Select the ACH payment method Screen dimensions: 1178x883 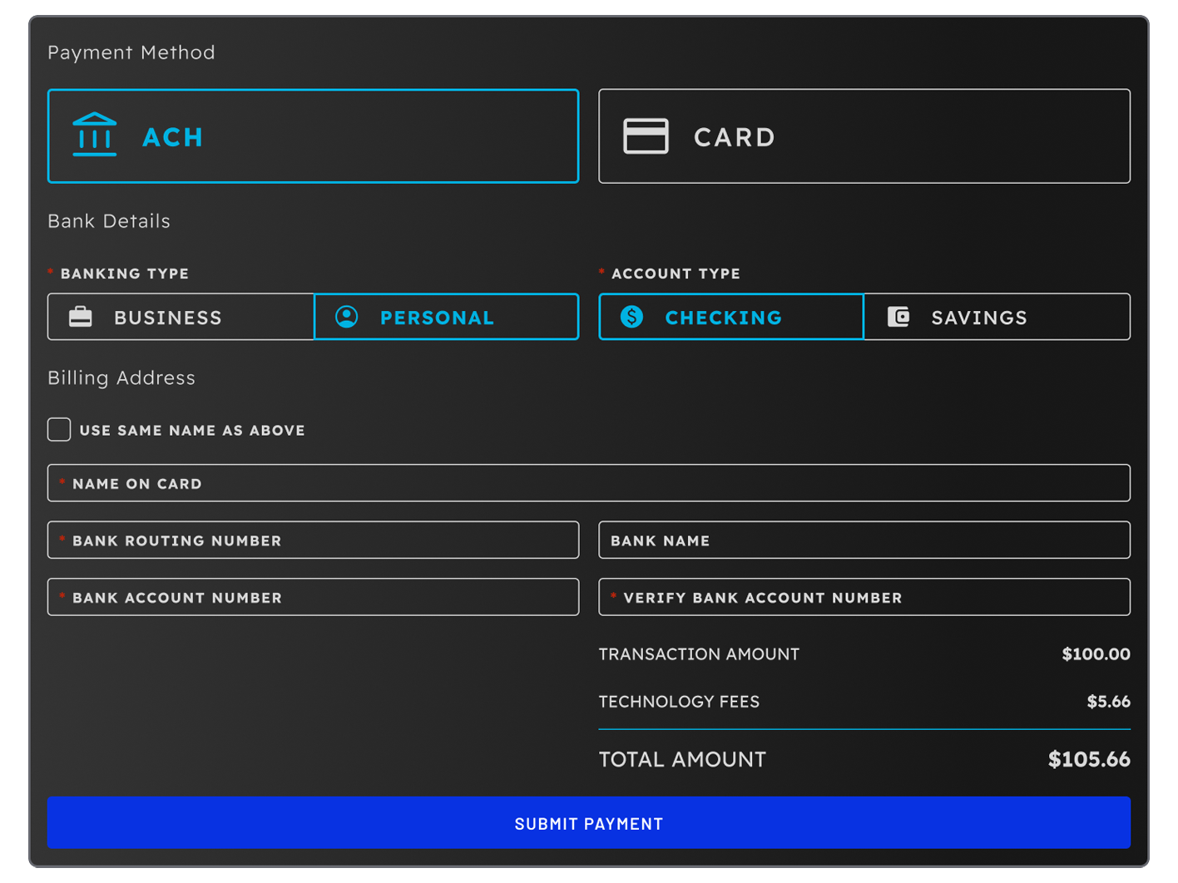coord(313,136)
